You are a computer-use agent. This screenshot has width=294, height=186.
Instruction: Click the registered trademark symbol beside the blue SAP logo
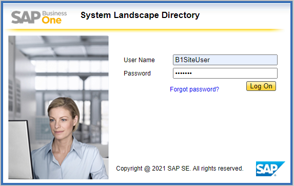pyautogui.click(x=275, y=175)
